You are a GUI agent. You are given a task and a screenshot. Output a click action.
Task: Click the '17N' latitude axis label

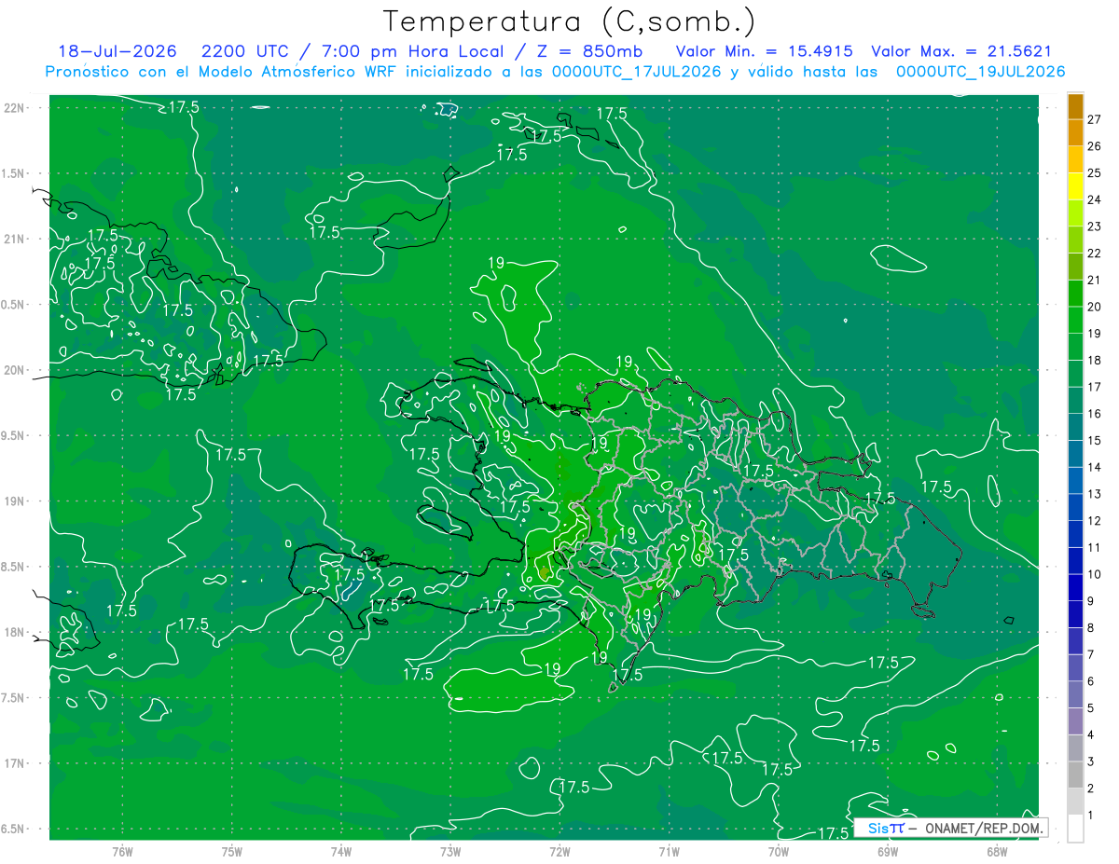tap(13, 763)
